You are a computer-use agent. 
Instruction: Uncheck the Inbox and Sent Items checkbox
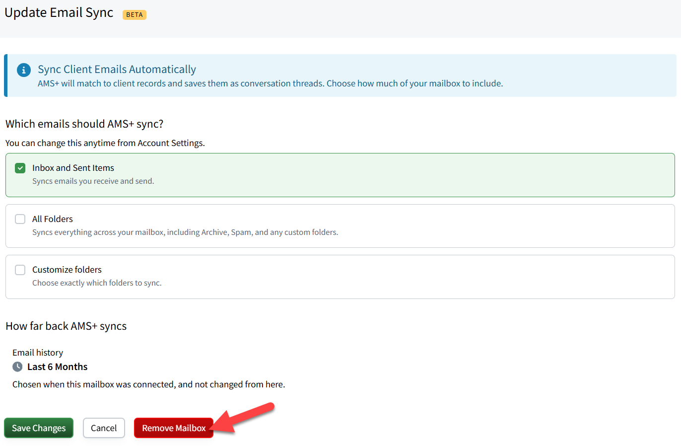(20, 168)
